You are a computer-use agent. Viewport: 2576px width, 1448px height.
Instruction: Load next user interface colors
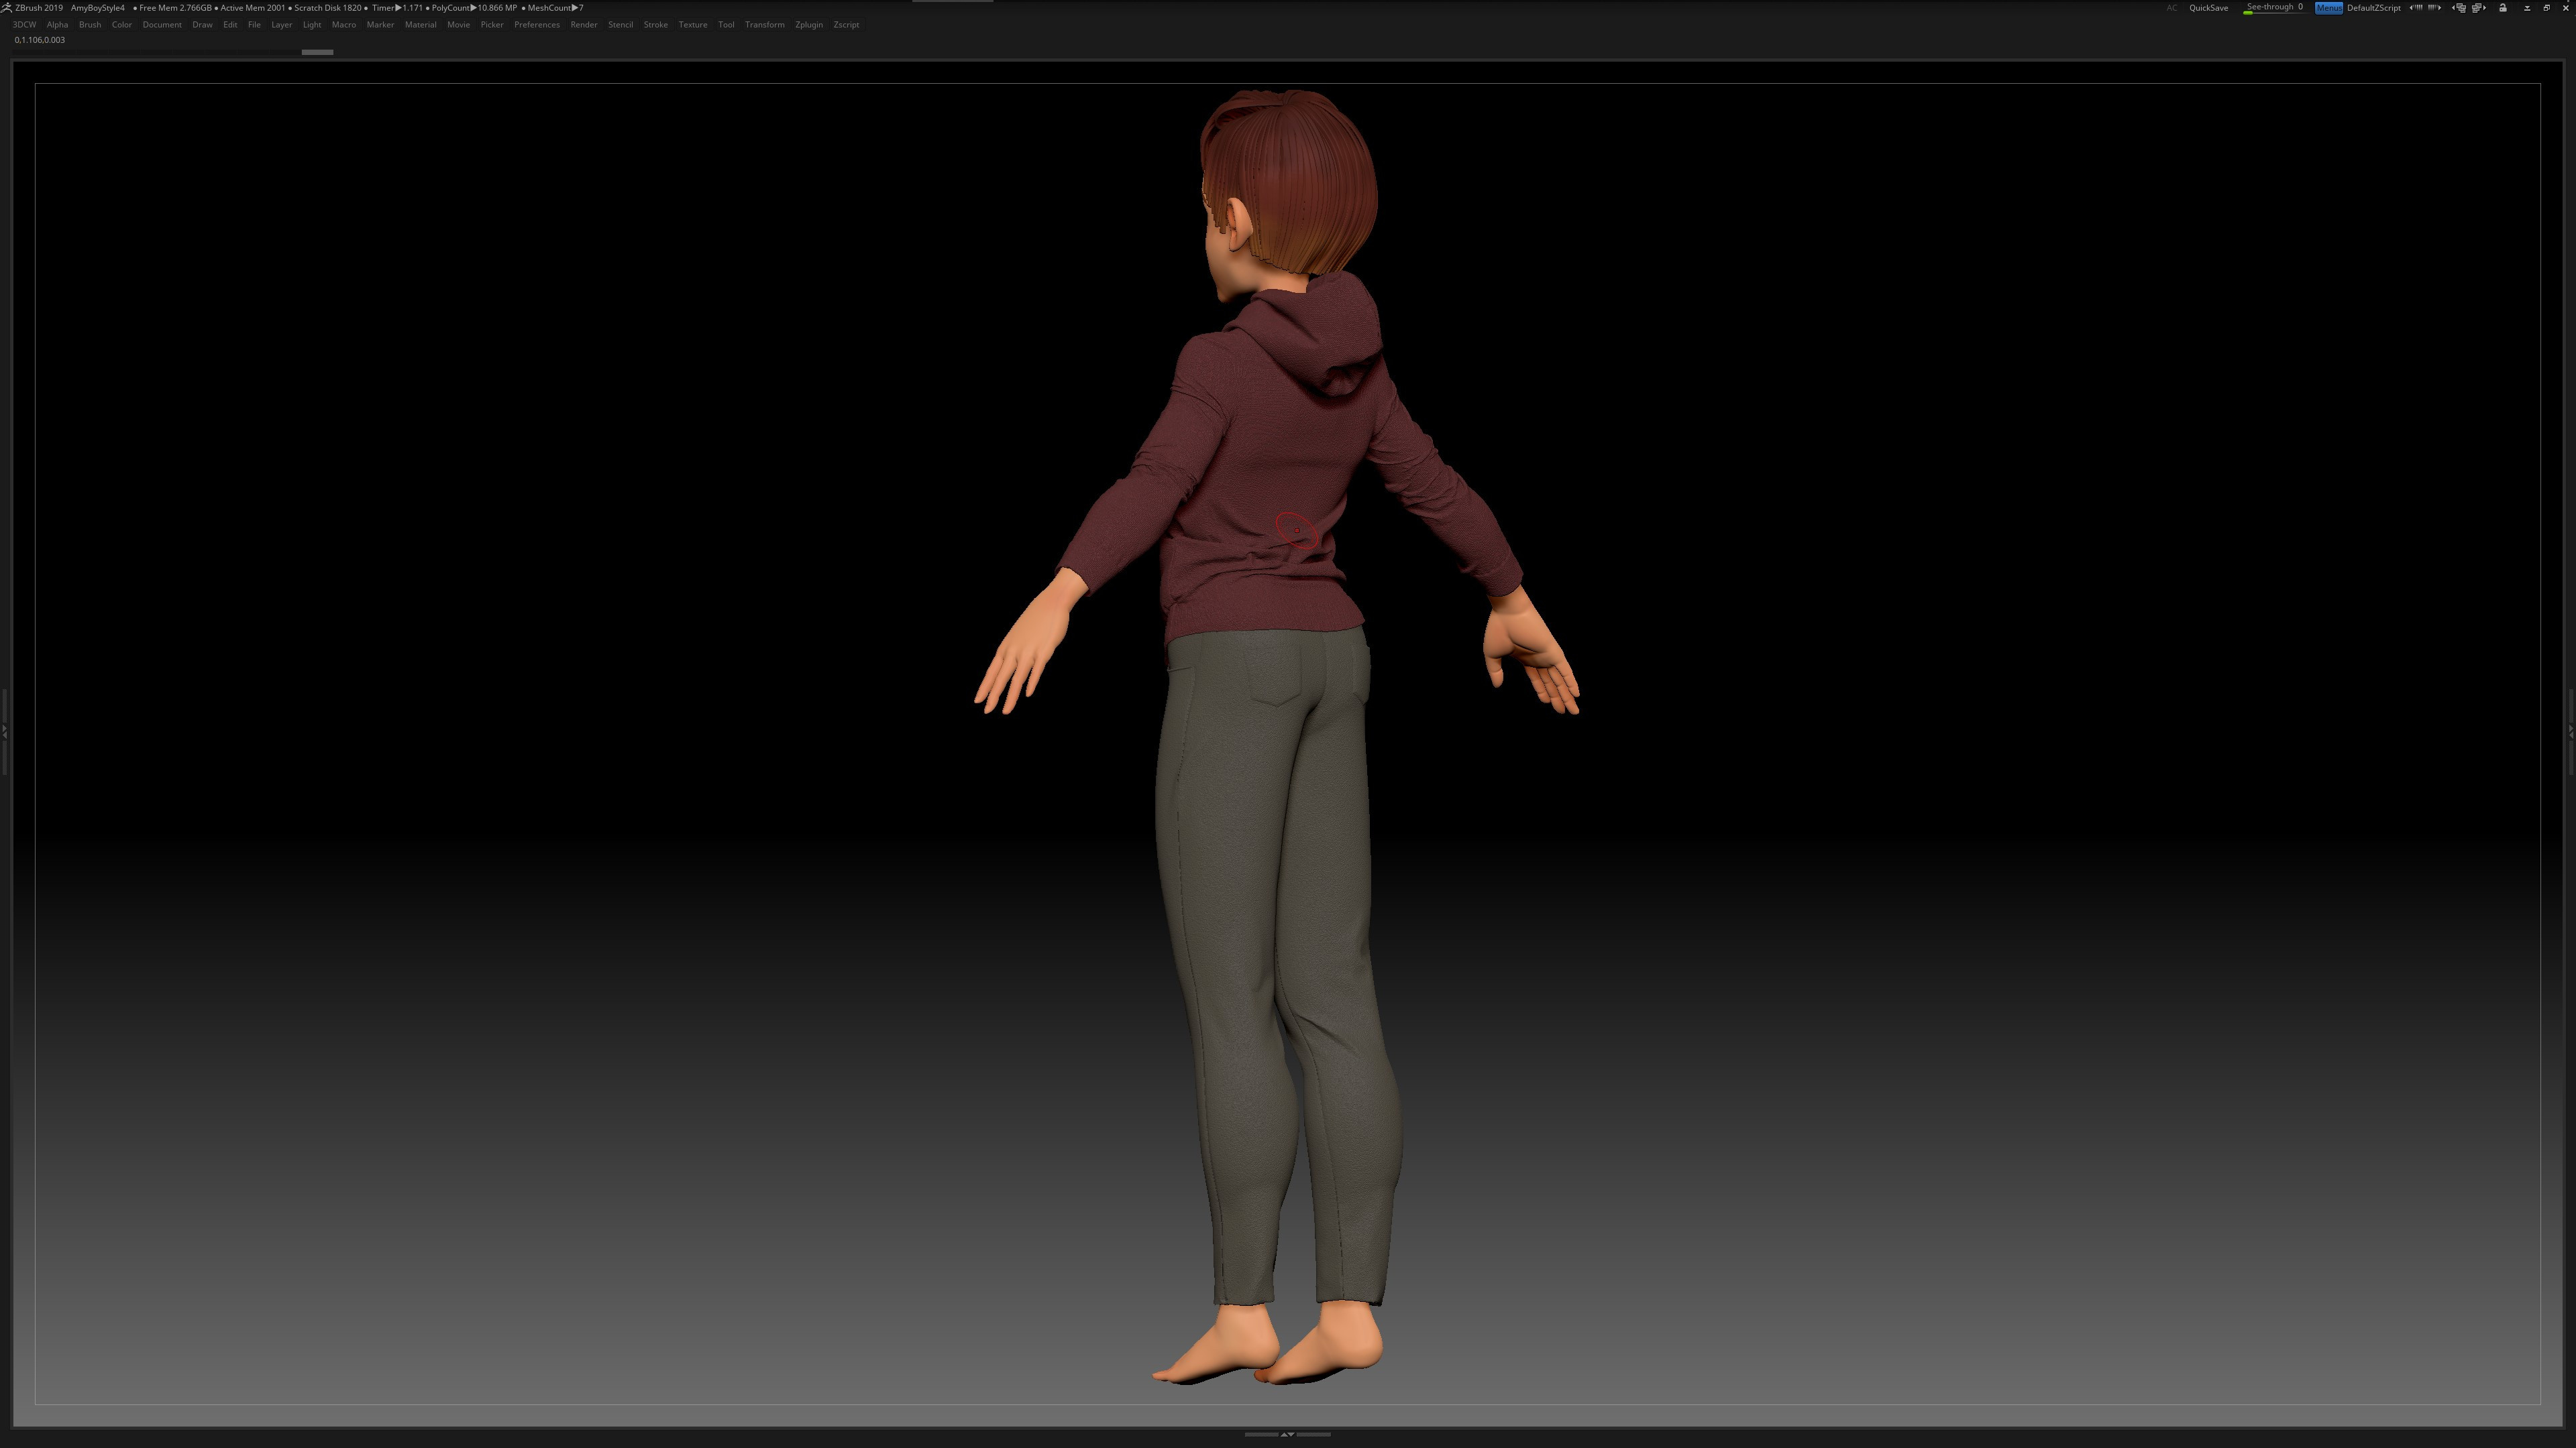[2434, 8]
